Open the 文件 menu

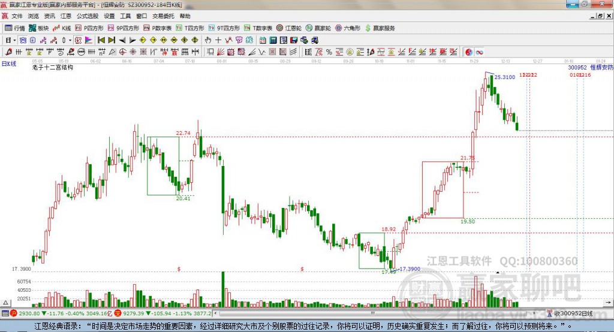(17, 16)
